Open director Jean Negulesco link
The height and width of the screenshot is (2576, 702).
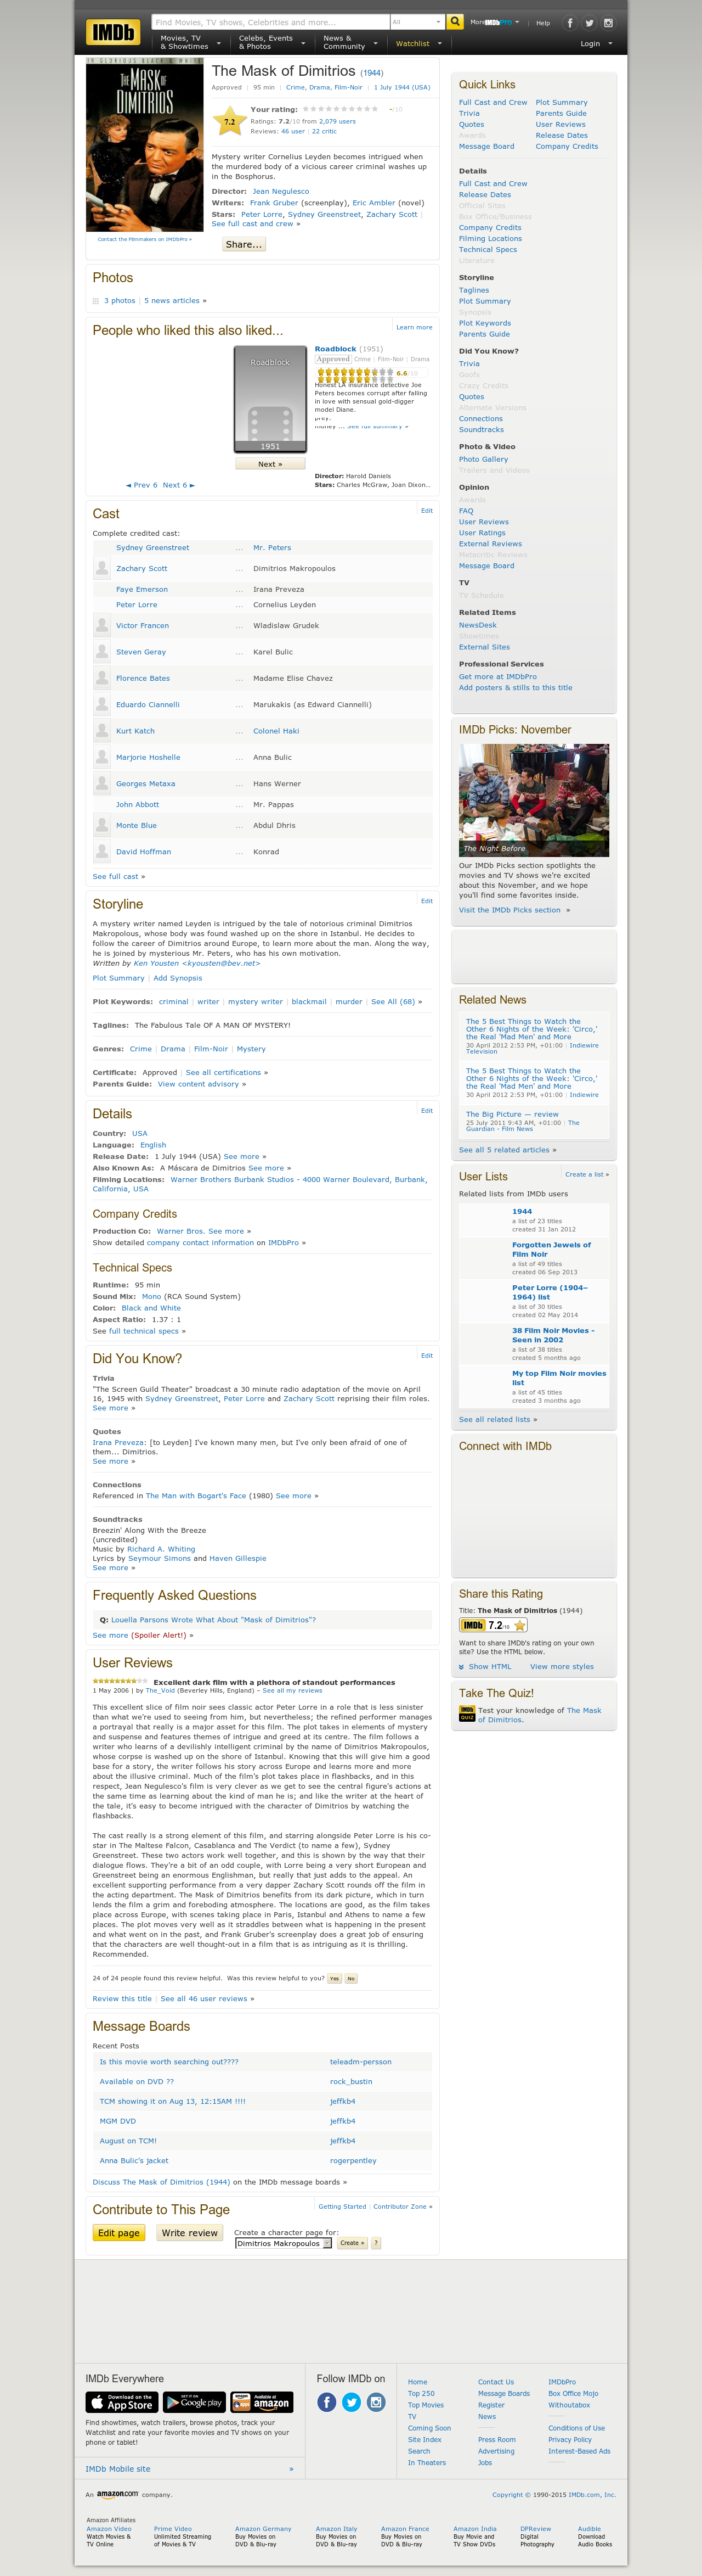coord(281,191)
